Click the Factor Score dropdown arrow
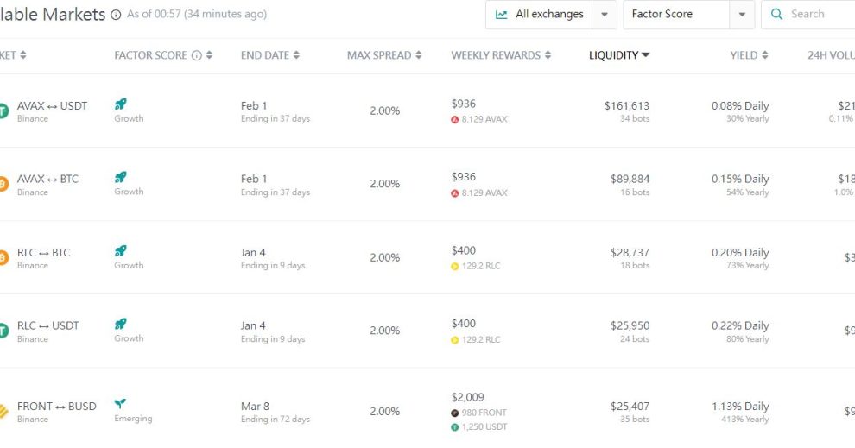This screenshot has width=855, height=448. click(742, 15)
